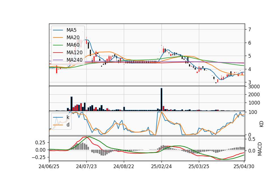Click the tallest volume bar near 25/02/24
Image resolution: width=272 pixels, height=196 pixels.
pyautogui.click(x=161, y=99)
